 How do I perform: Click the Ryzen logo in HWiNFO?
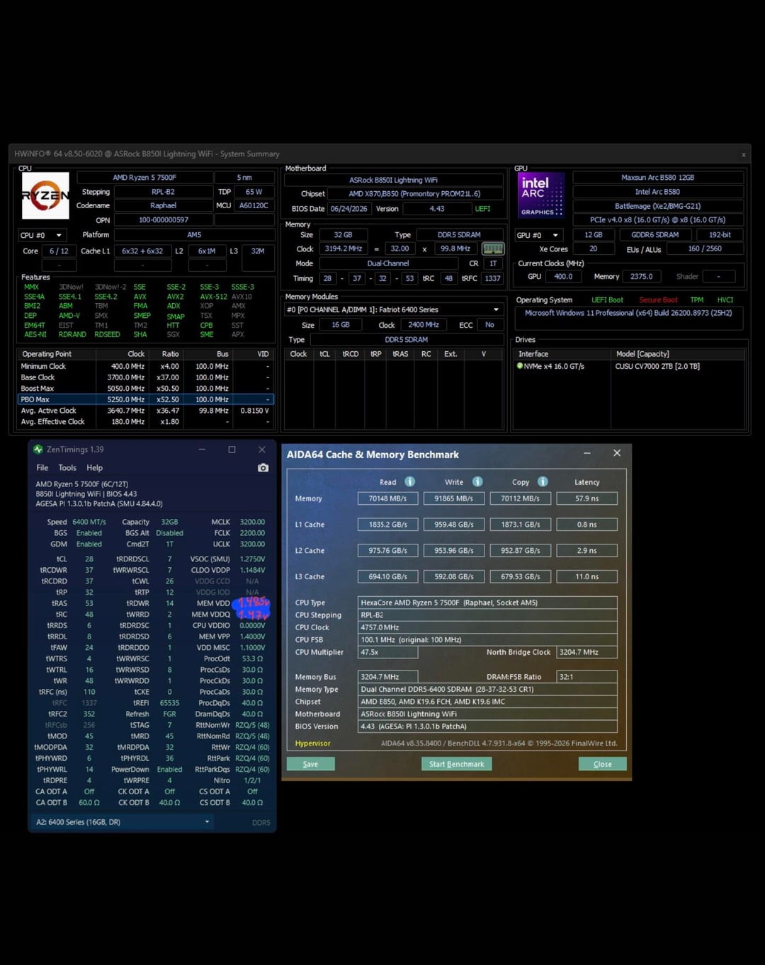tap(45, 195)
